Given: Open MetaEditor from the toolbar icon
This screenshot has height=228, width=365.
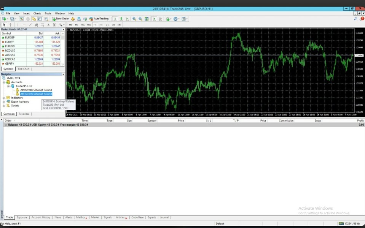Looking at the screenshot, I should [x=73, y=19].
